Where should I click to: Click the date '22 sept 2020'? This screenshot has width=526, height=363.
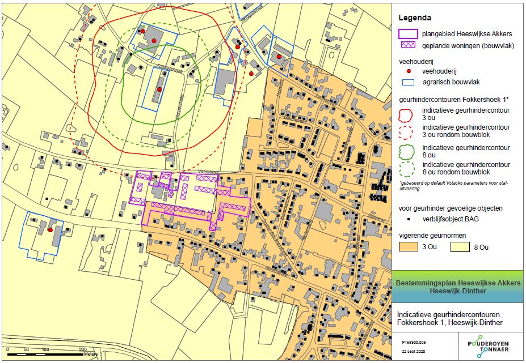pos(414,351)
